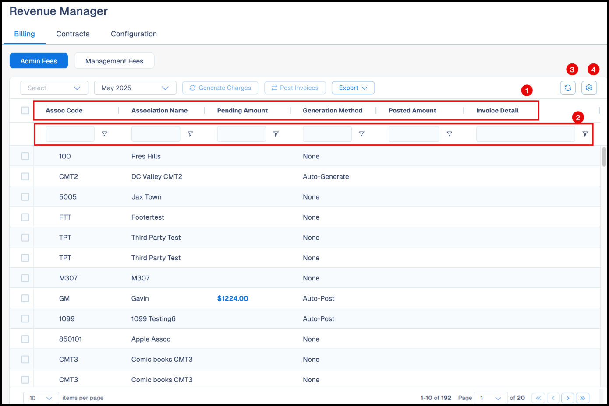Select the checkbox for Gavin row
This screenshot has width=609, height=406.
coord(25,298)
